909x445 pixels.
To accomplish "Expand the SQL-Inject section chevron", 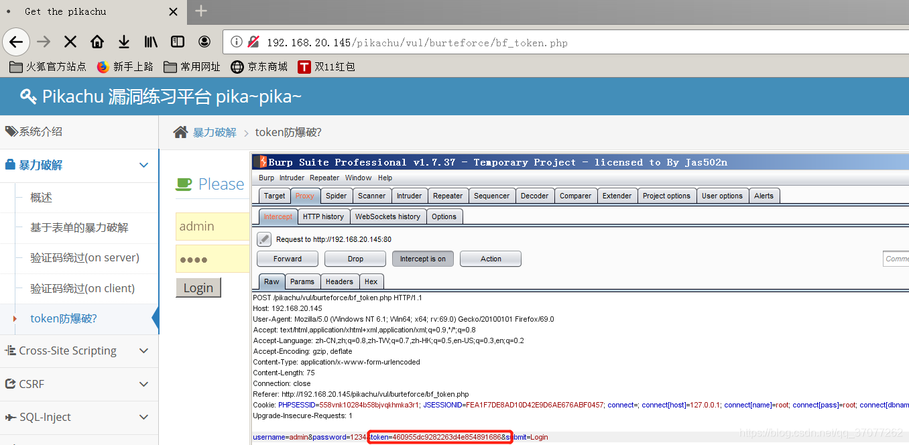I will (x=143, y=417).
